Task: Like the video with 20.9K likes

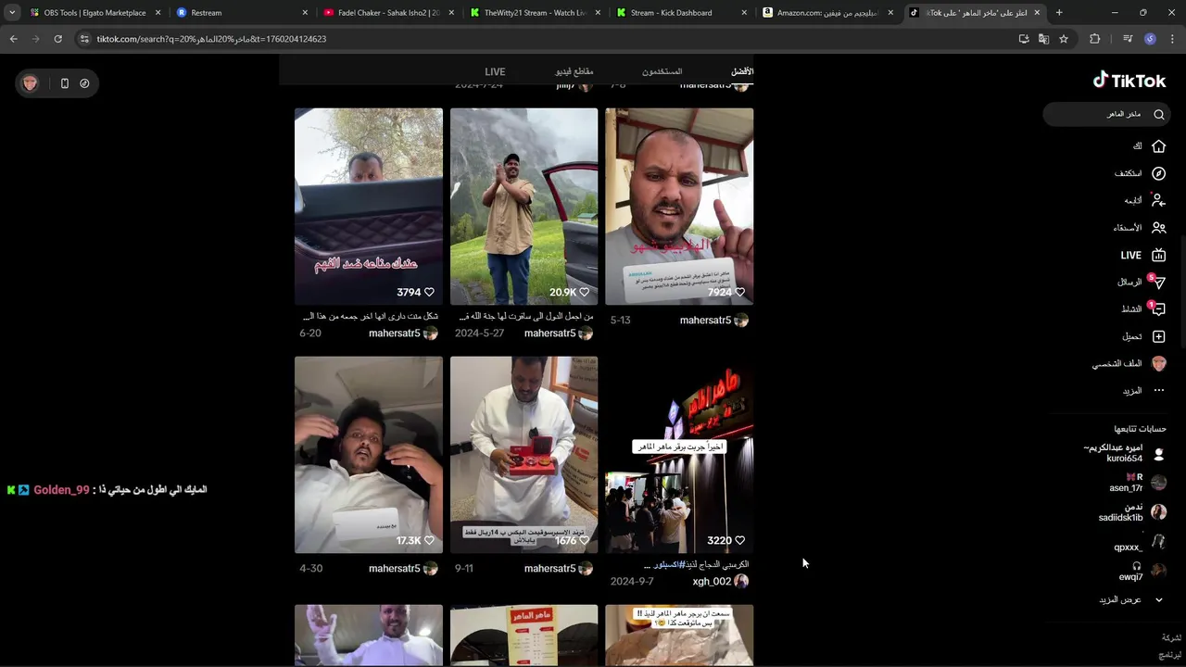Action: point(584,292)
